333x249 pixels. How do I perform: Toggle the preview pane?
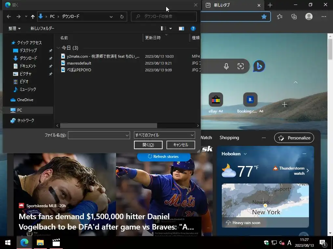click(181, 29)
